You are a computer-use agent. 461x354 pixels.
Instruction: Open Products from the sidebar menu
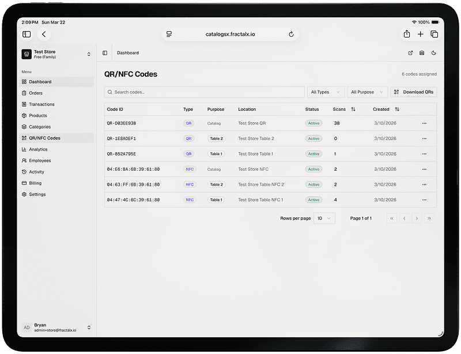coord(38,115)
